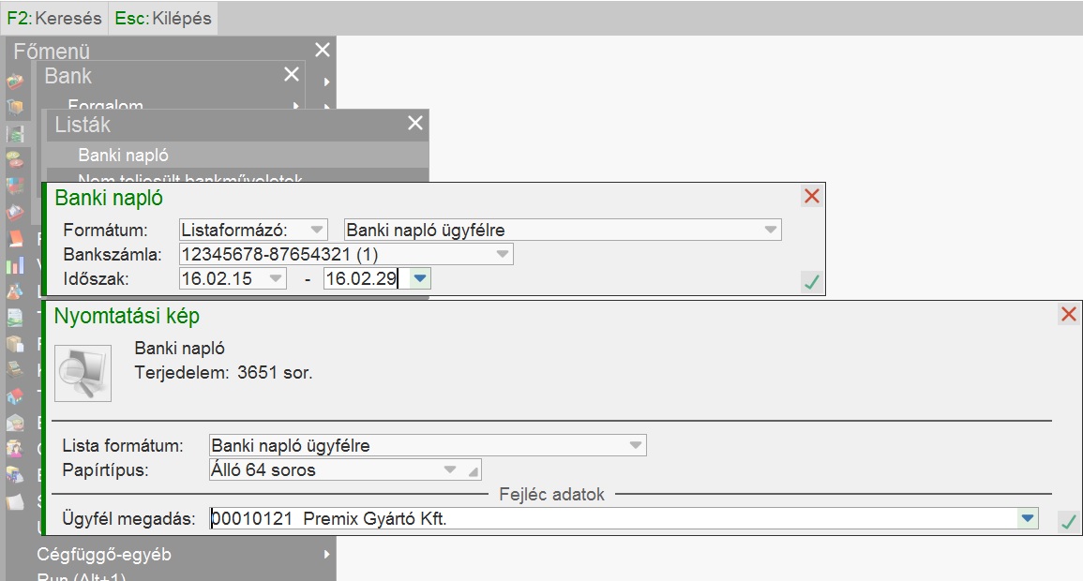The height and width of the screenshot is (581, 1083).
Task: Select Banki napló in the Listák menu
Action: 124,156
